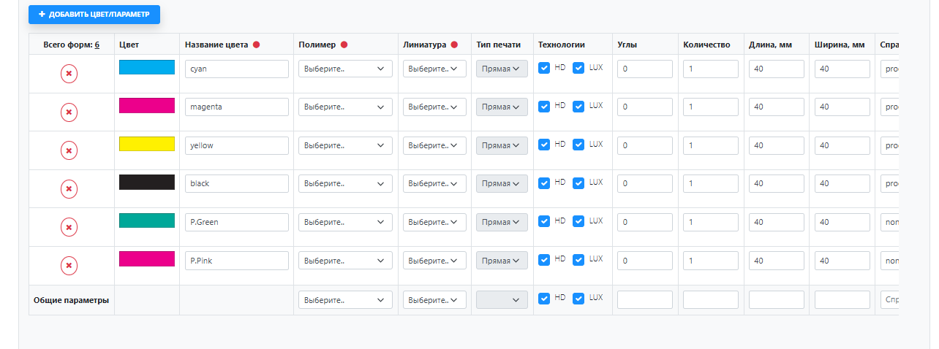Remove the magenta color row
The height and width of the screenshot is (349, 939).
point(69,112)
